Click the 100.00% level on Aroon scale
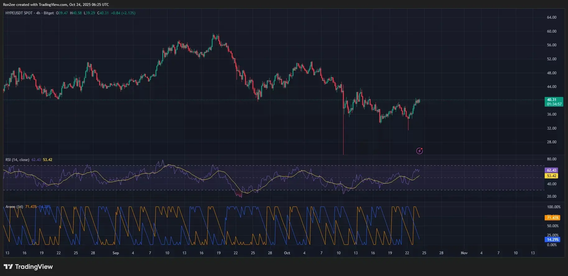 [553, 207]
